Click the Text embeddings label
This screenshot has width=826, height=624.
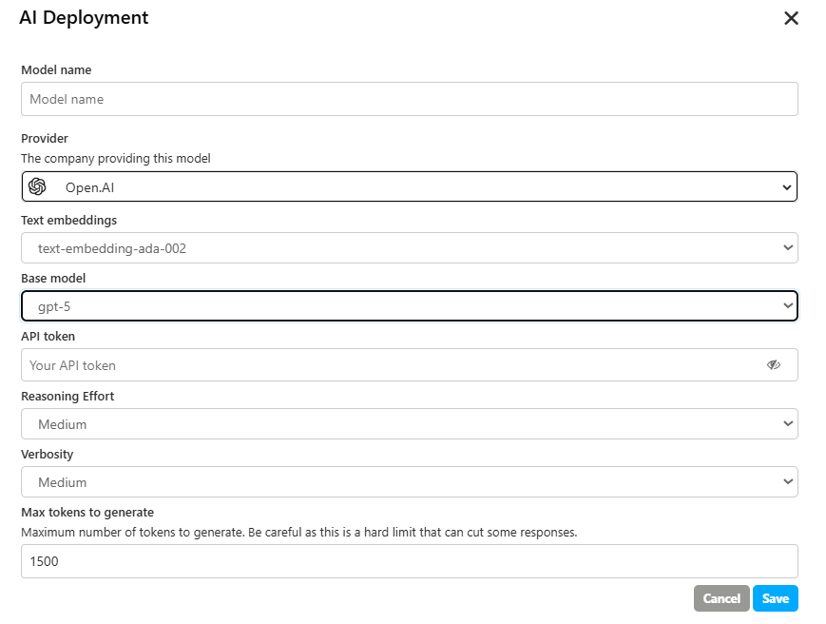(x=69, y=221)
